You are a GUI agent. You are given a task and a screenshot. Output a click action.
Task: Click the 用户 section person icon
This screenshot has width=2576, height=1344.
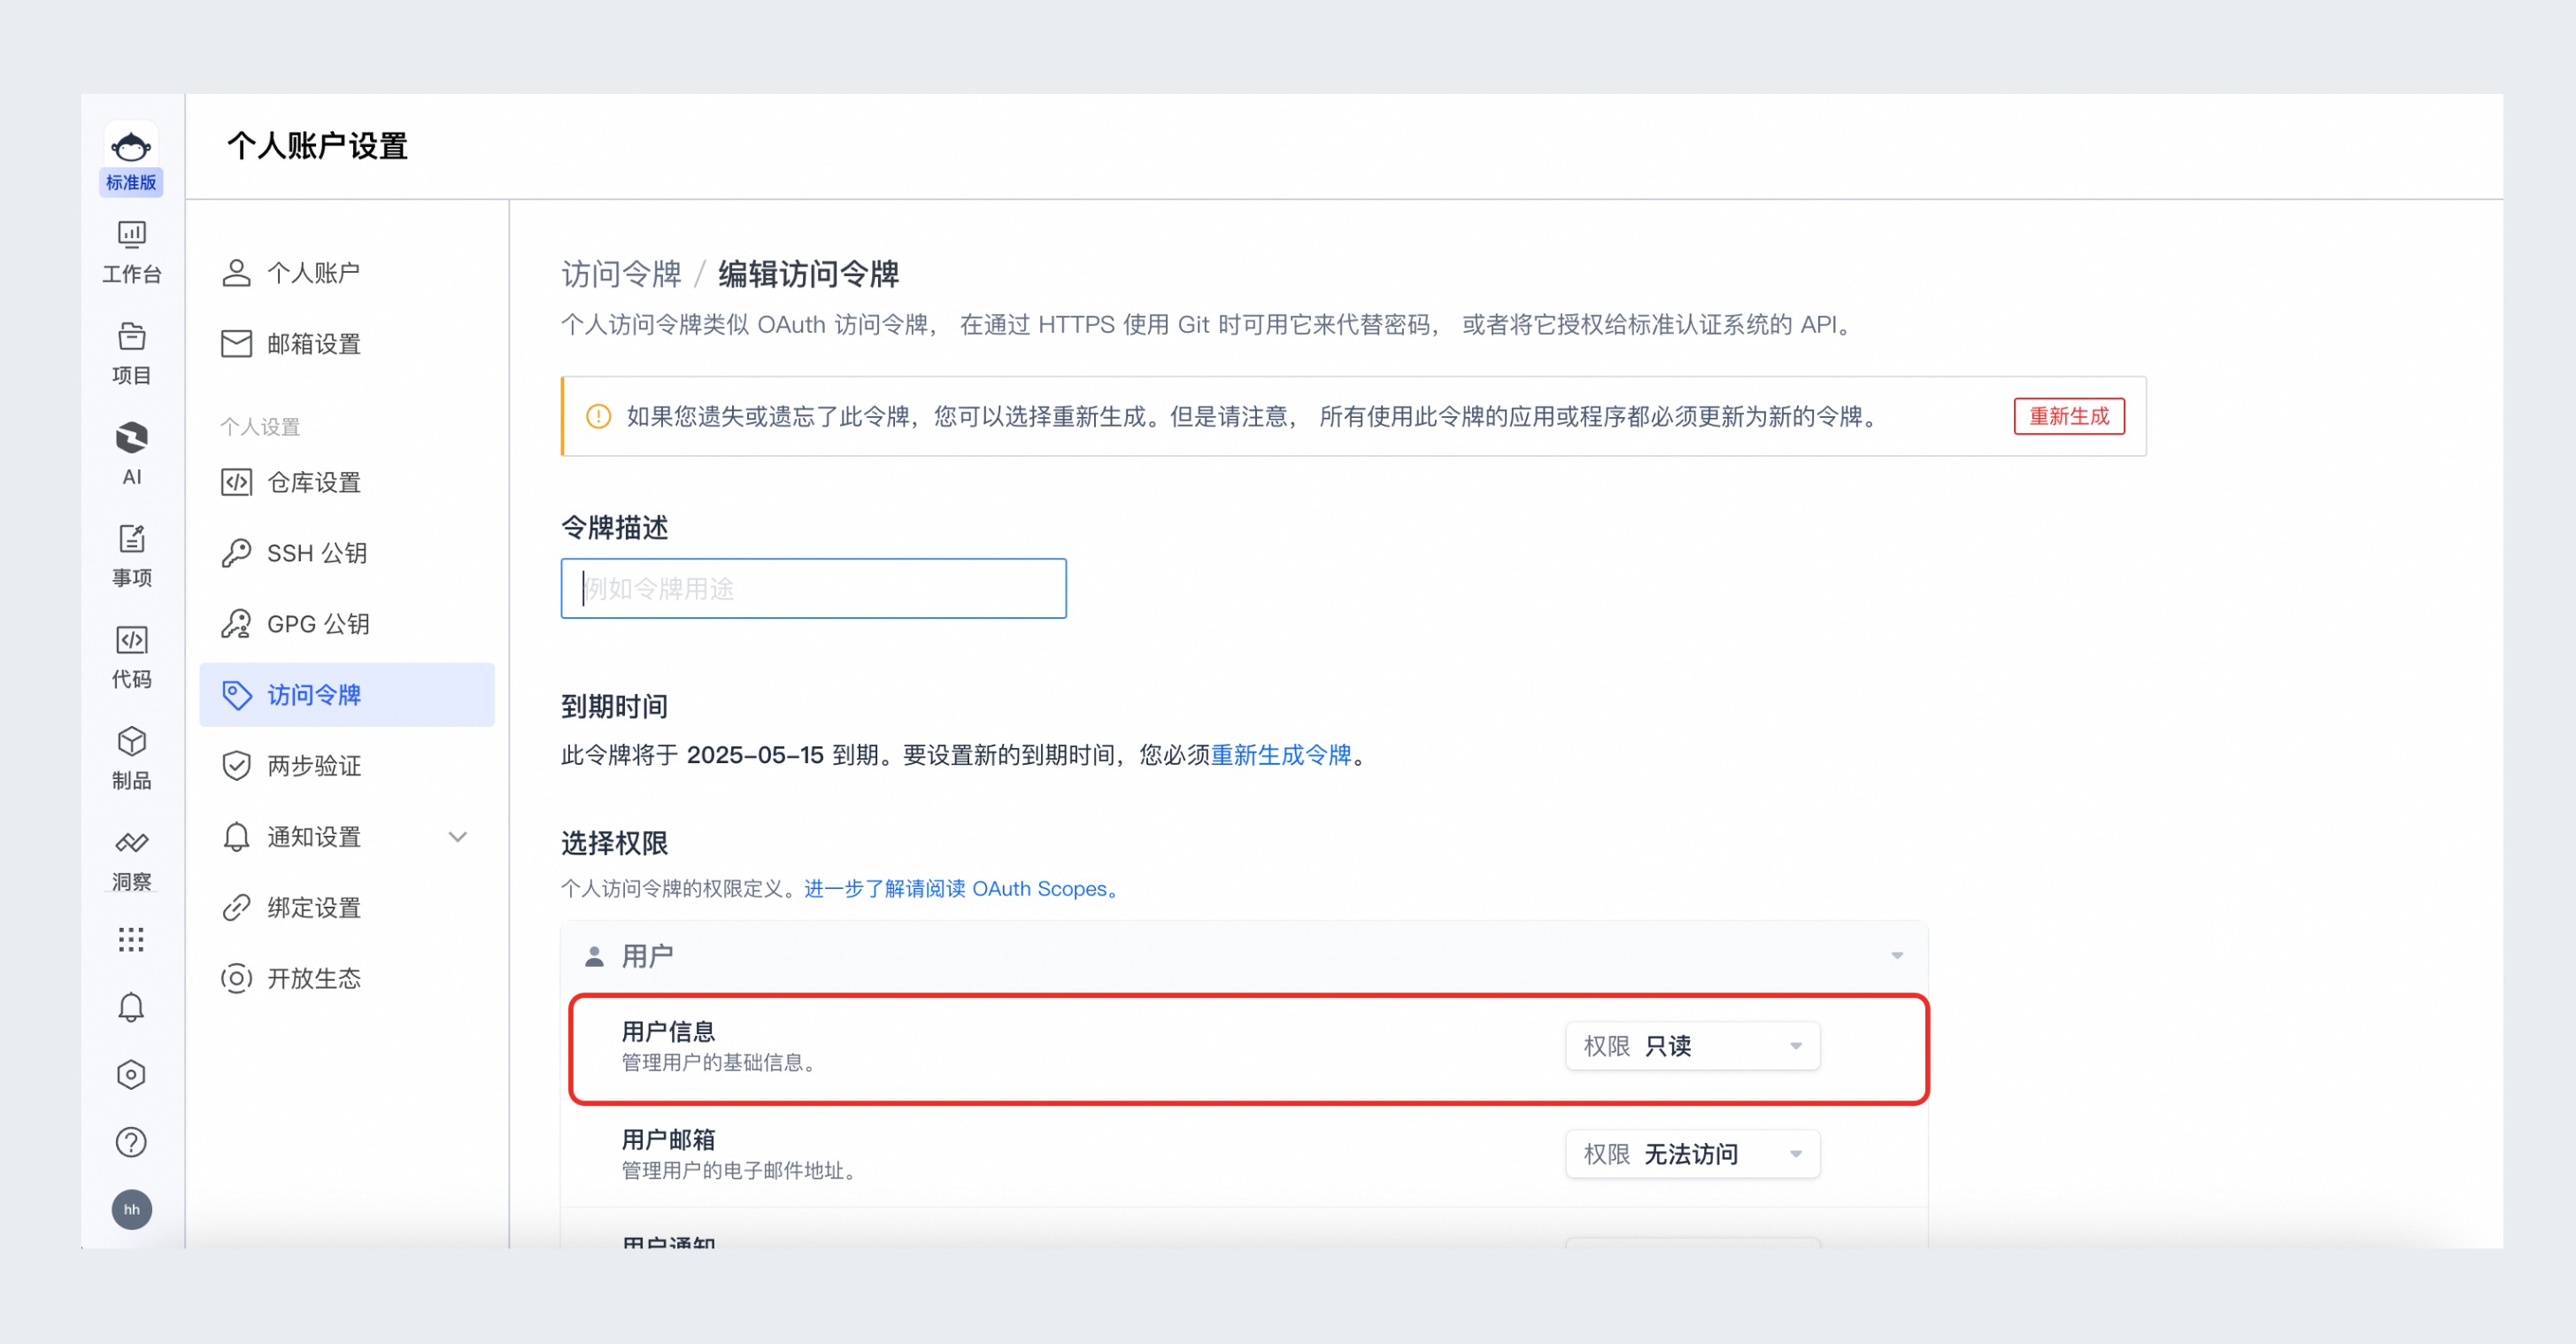point(594,956)
